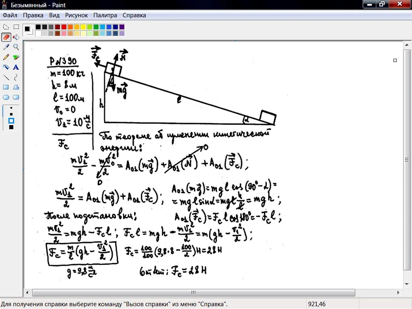Select the Pick Color eyedropper tool
The image size is (412, 309).
click(x=6, y=47)
